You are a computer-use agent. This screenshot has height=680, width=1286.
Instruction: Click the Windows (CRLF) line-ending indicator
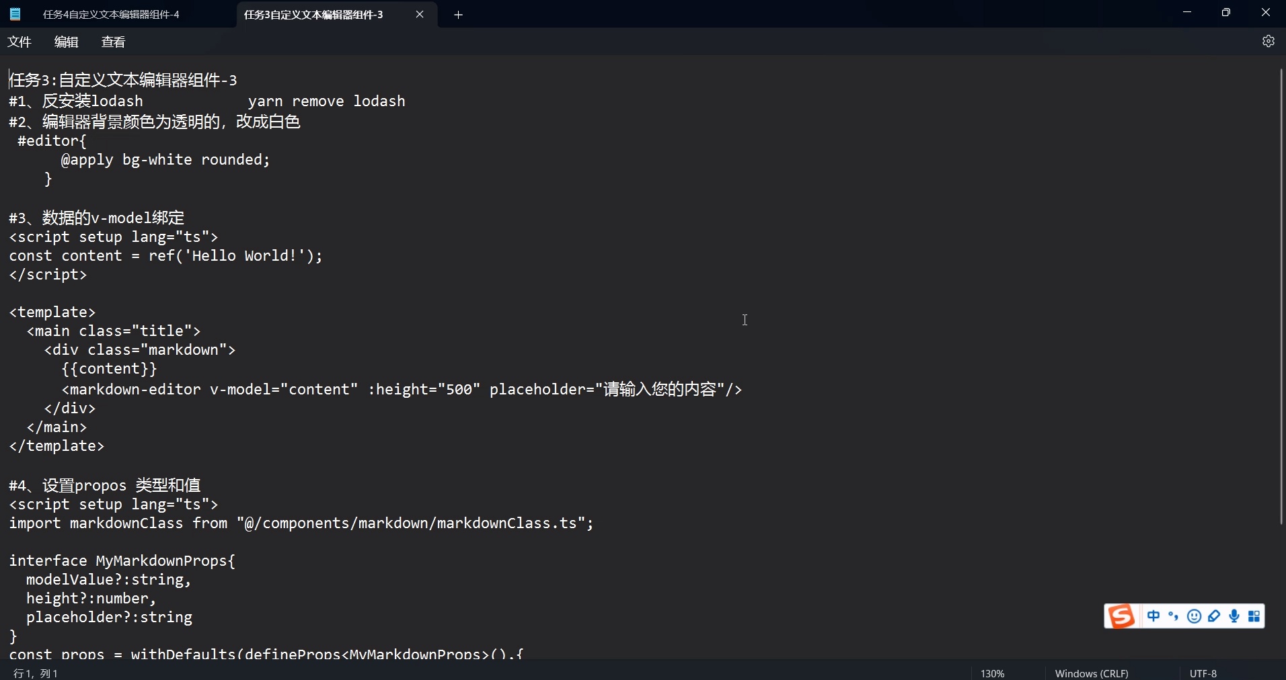pyautogui.click(x=1092, y=673)
